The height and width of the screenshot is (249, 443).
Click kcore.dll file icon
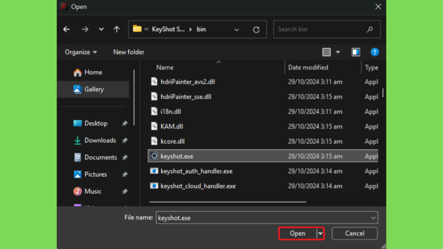click(154, 141)
